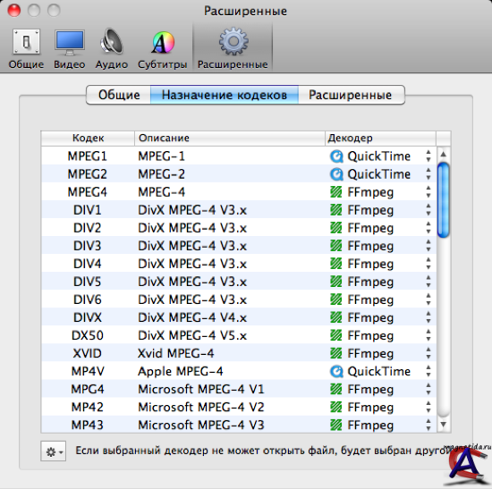This screenshot has width=492, height=489.
Task: Click the FFmpeg icon in MPEG4 row
Action: click(x=336, y=192)
